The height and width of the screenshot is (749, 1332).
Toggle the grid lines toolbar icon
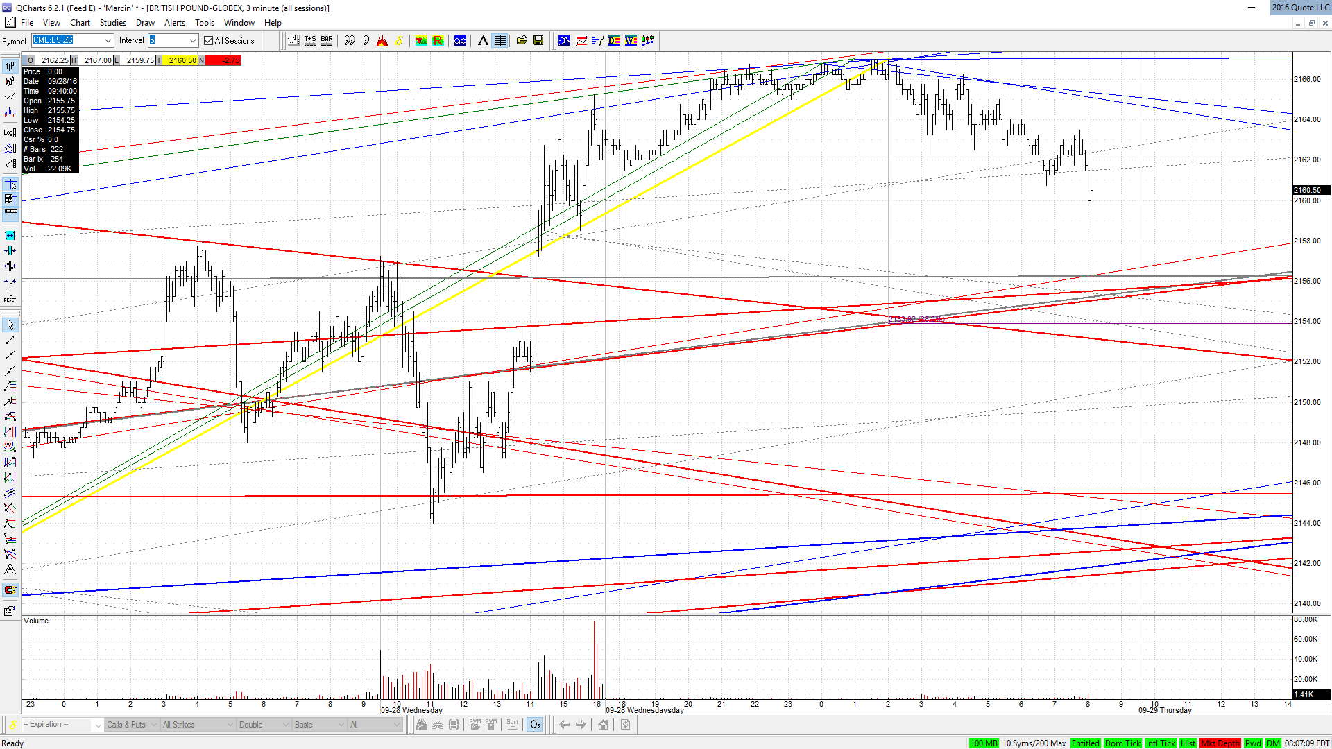pos(500,41)
